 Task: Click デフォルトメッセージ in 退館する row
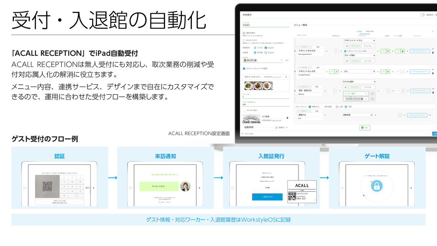417,115
